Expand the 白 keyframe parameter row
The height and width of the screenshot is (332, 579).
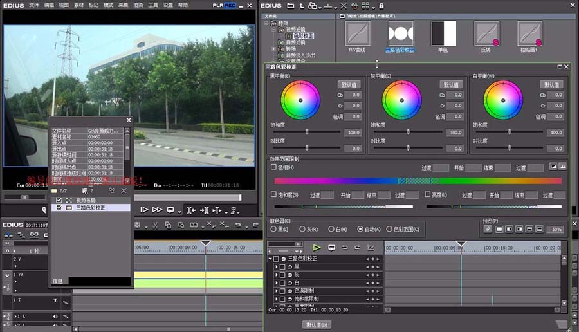276,283
